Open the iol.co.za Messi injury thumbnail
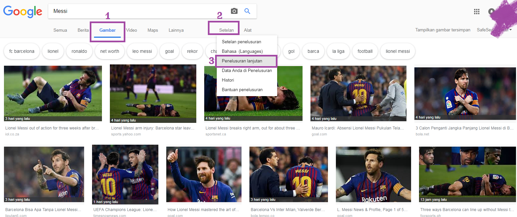 click(x=53, y=93)
